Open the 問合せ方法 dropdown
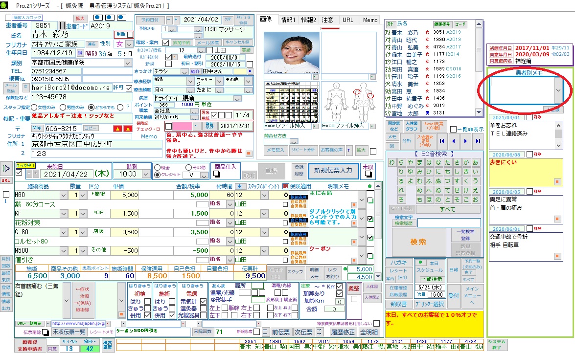Screen dimensions: 575x354 click(294, 141)
